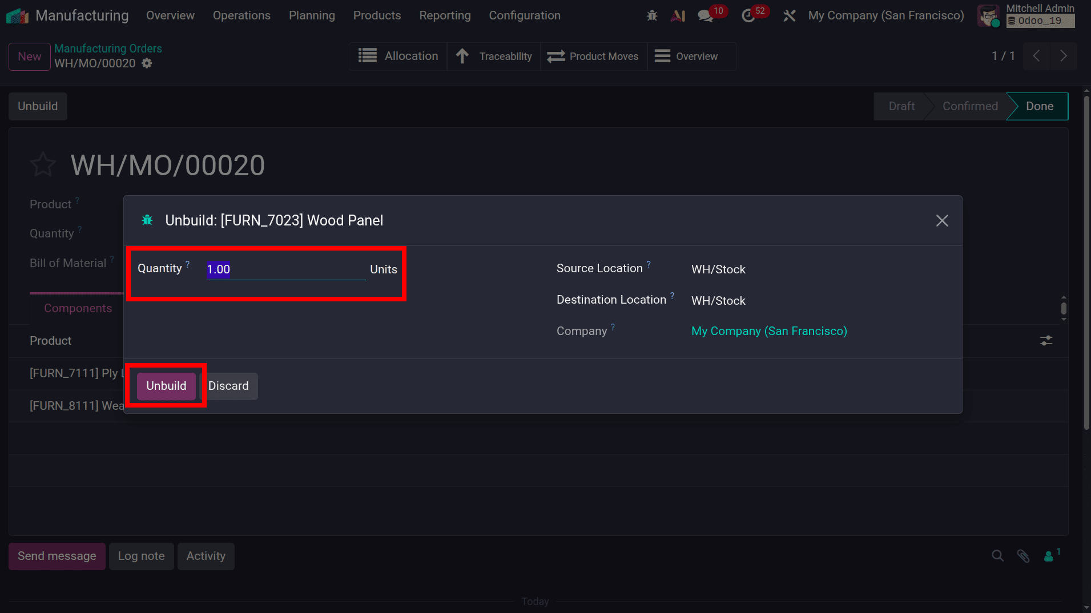Click Source Location help question mark
The width and height of the screenshot is (1091, 613).
(x=649, y=264)
